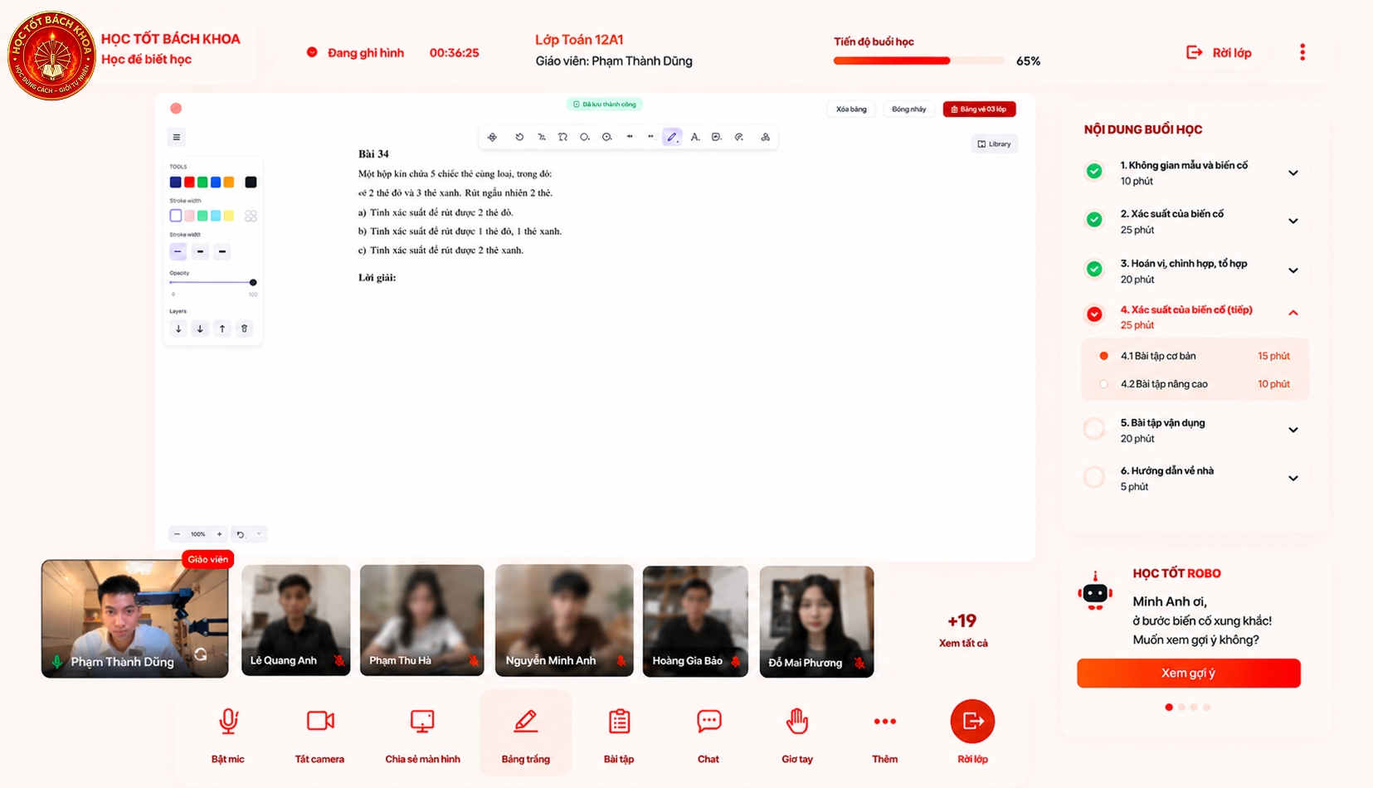Image resolution: width=1373 pixels, height=788 pixels.
Task: Collapse section 4 Xác suất (tiếp) chevron
Action: (x=1293, y=313)
